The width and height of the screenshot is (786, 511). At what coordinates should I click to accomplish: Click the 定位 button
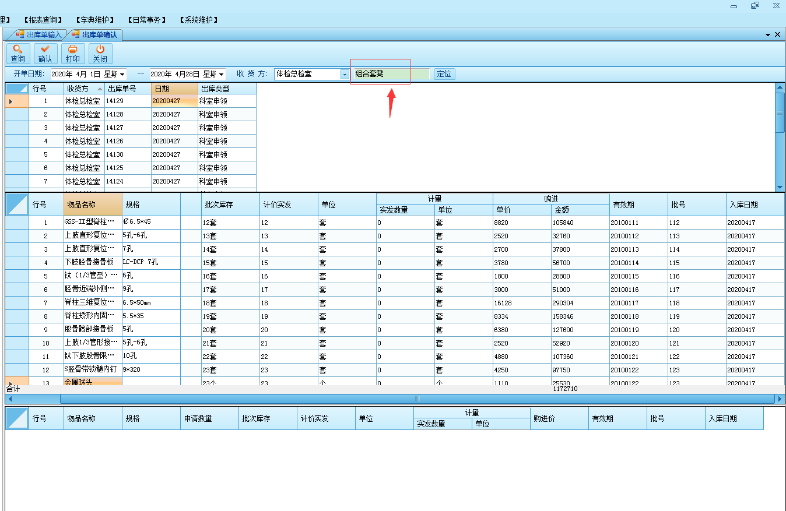click(444, 74)
